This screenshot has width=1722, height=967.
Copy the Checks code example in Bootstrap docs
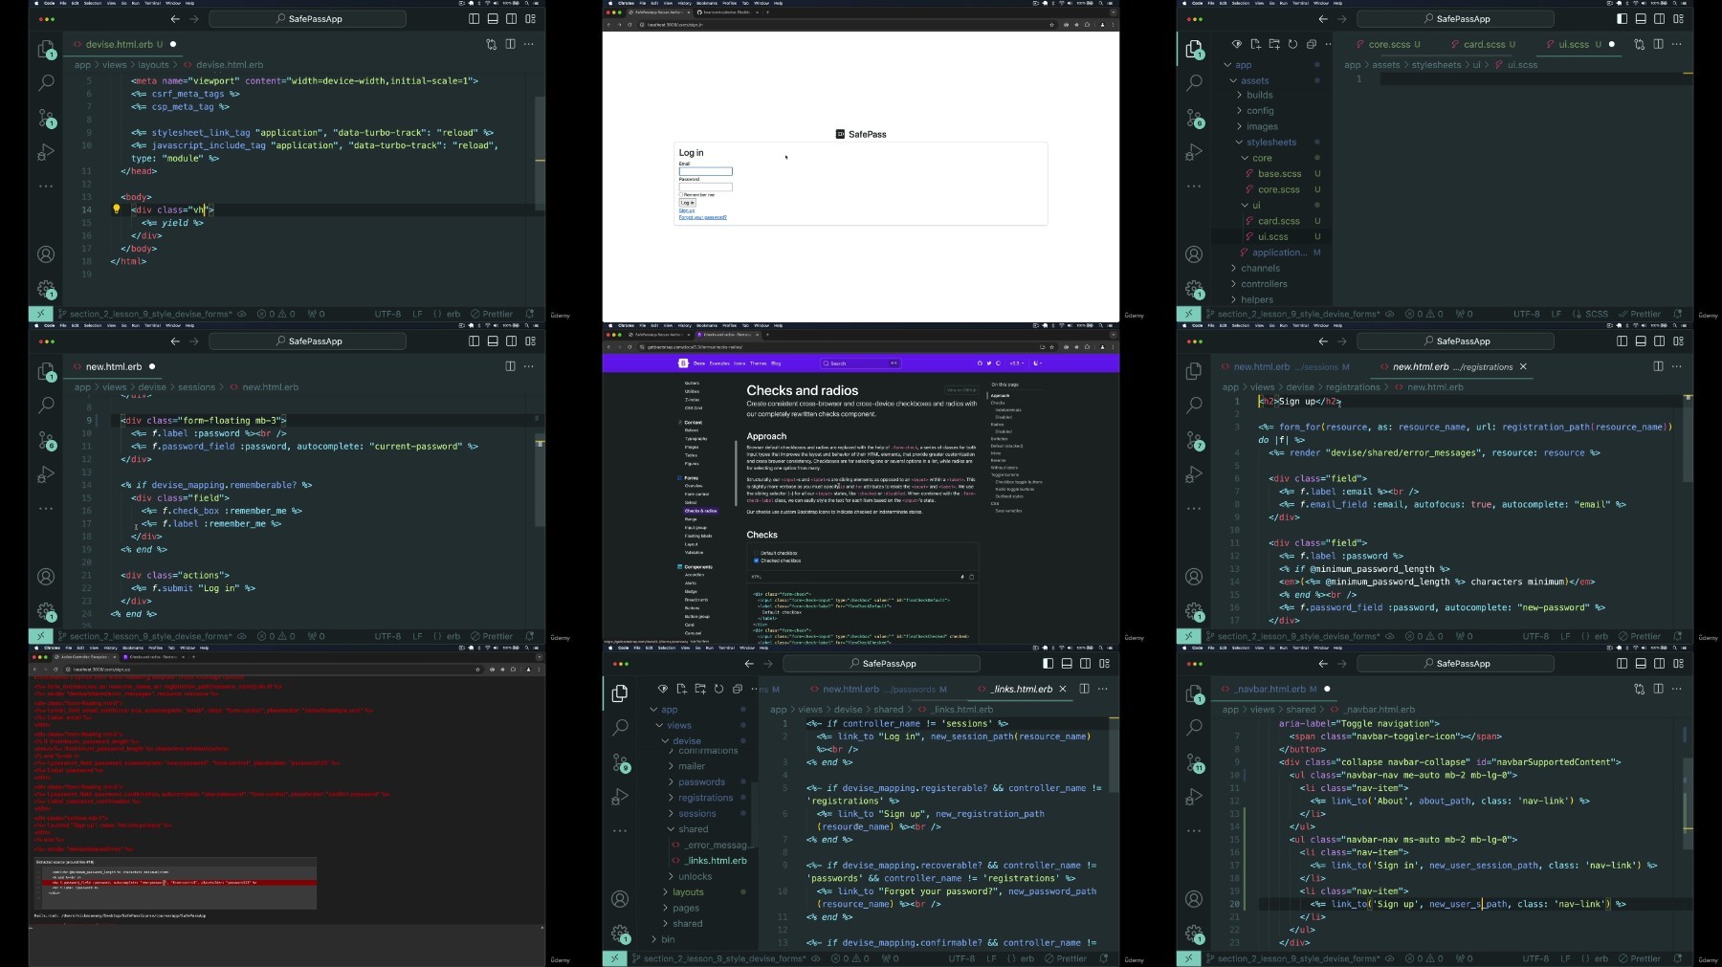[971, 577]
